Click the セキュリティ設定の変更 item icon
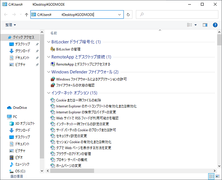The image size is (222, 180). point(53,136)
